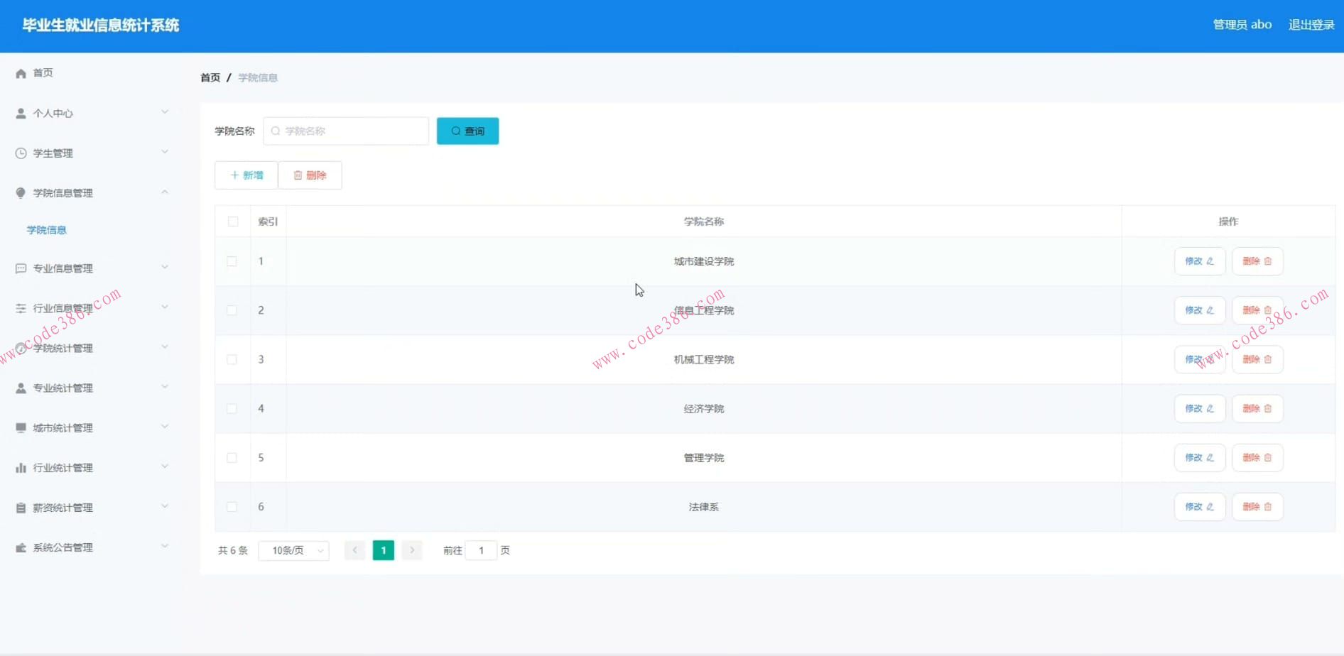Click the 学院名称 search input field

point(346,131)
